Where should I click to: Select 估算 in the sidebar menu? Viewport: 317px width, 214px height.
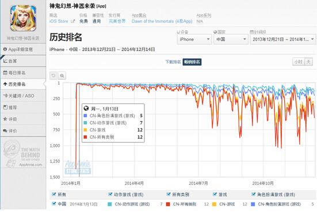pyautogui.click(x=23, y=61)
